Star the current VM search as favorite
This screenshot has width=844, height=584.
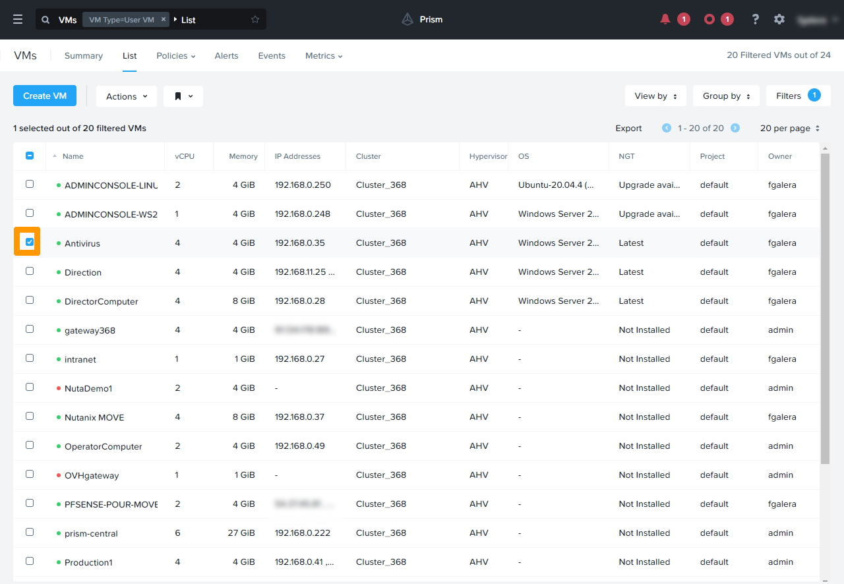click(x=255, y=19)
